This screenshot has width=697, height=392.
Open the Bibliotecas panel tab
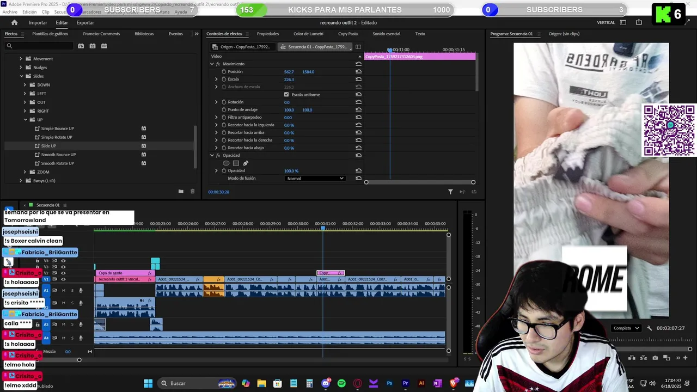point(144,34)
